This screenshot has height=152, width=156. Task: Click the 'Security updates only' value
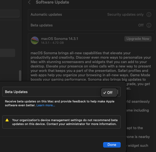click(x=125, y=15)
